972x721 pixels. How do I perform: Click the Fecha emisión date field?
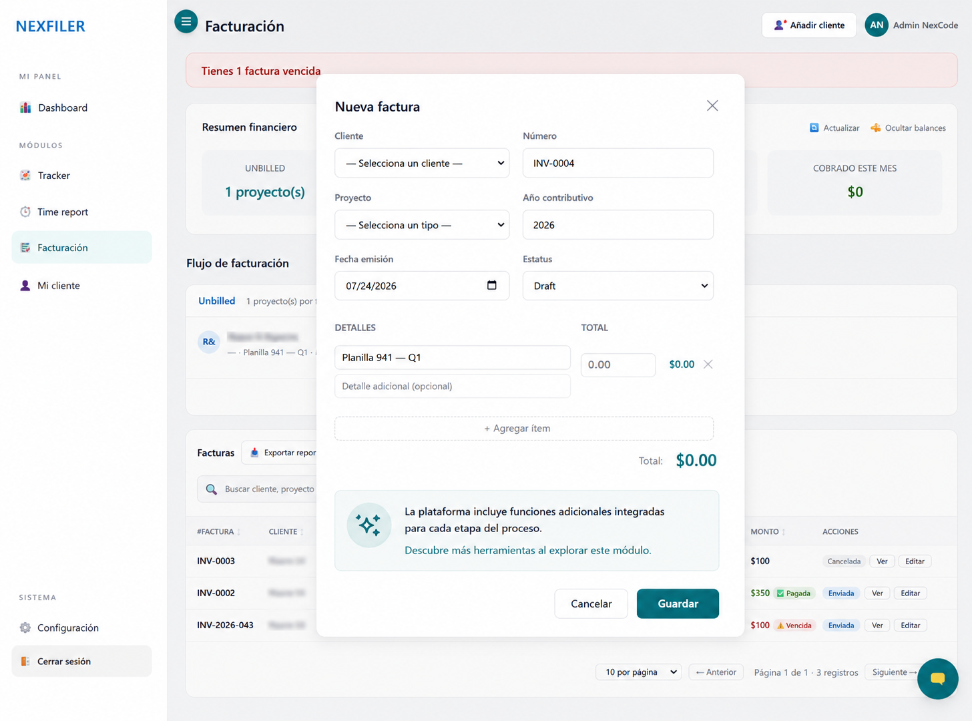422,286
